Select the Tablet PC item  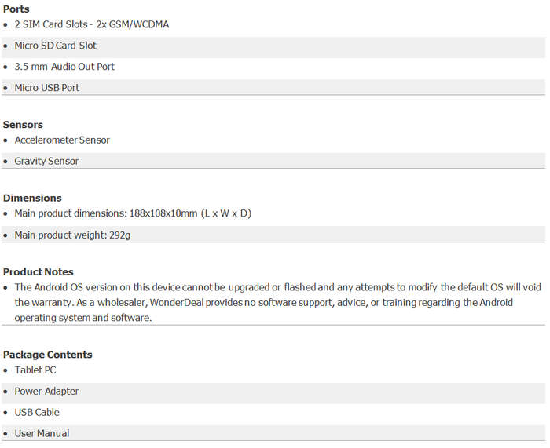tap(35, 370)
